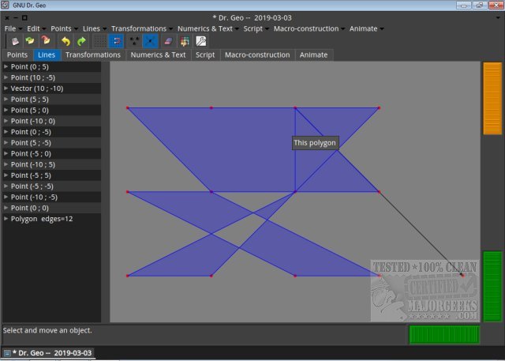Expand the Point (0 ; 0) entry

[6, 208]
